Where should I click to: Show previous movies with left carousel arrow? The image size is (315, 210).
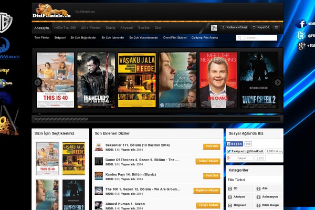[38, 82]
